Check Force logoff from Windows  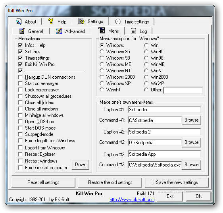pos(20,141)
